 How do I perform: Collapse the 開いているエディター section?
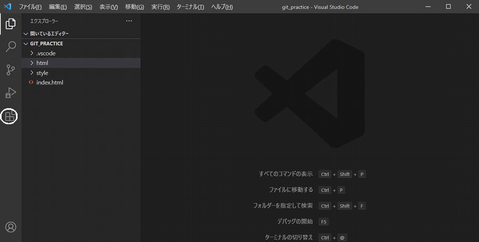coord(26,34)
